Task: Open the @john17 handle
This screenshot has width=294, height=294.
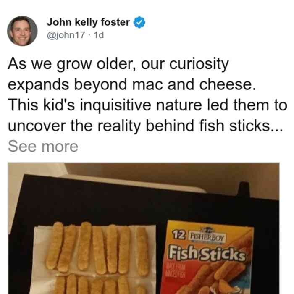Action: (x=66, y=35)
